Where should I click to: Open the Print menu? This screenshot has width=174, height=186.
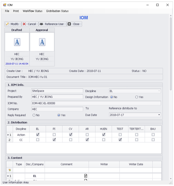[x=16, y=11]
